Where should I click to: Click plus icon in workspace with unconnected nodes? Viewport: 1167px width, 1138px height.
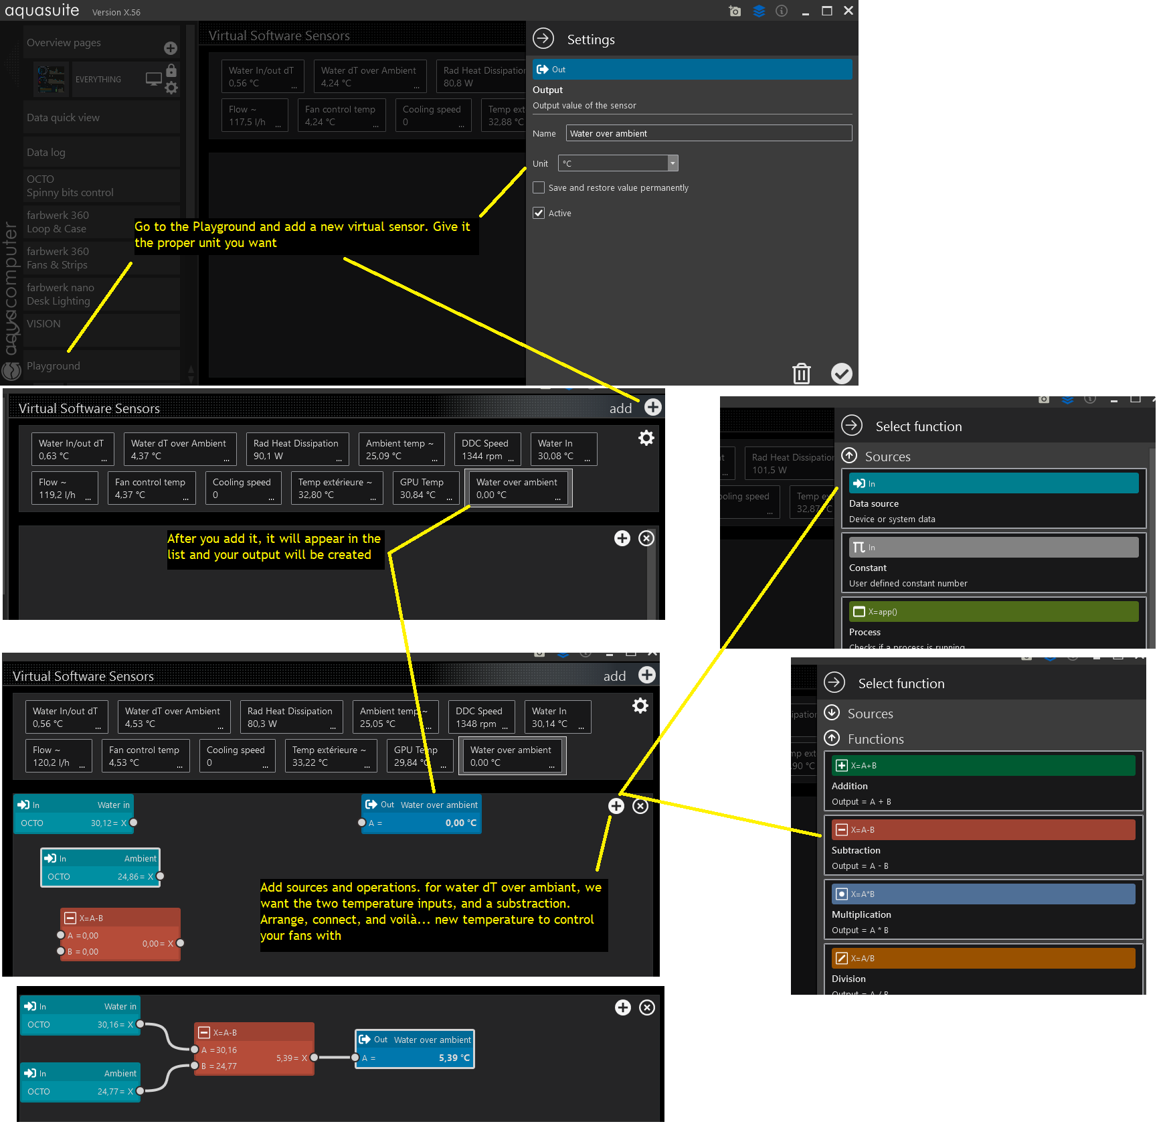[616, 806]
